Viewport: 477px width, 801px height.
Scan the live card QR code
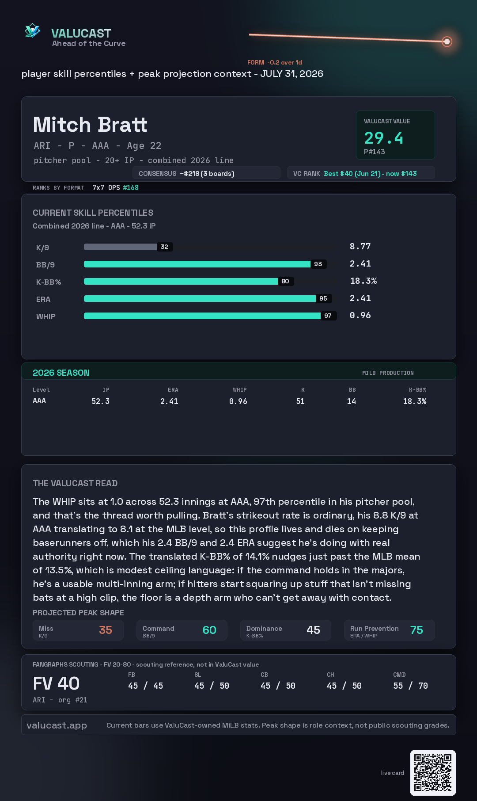point(433,773)
